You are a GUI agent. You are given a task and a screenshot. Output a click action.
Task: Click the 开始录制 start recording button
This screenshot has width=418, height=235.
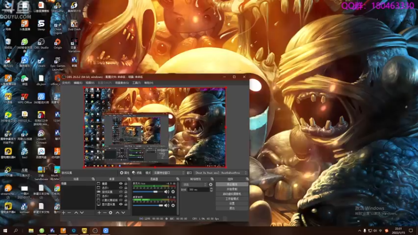coord(232,189)
